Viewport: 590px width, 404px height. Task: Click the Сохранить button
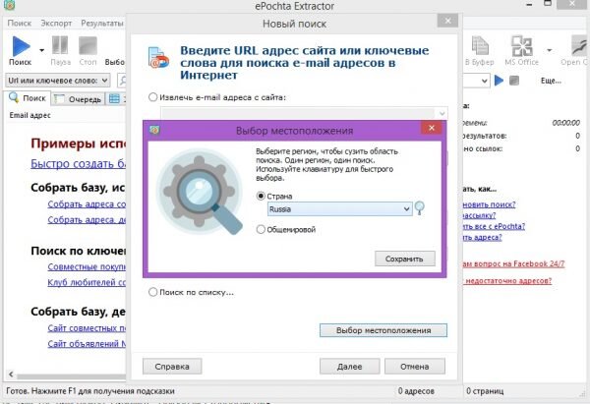click(x=405, y=259)
